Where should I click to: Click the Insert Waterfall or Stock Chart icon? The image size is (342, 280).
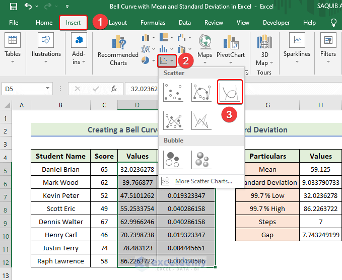(182, 37)
